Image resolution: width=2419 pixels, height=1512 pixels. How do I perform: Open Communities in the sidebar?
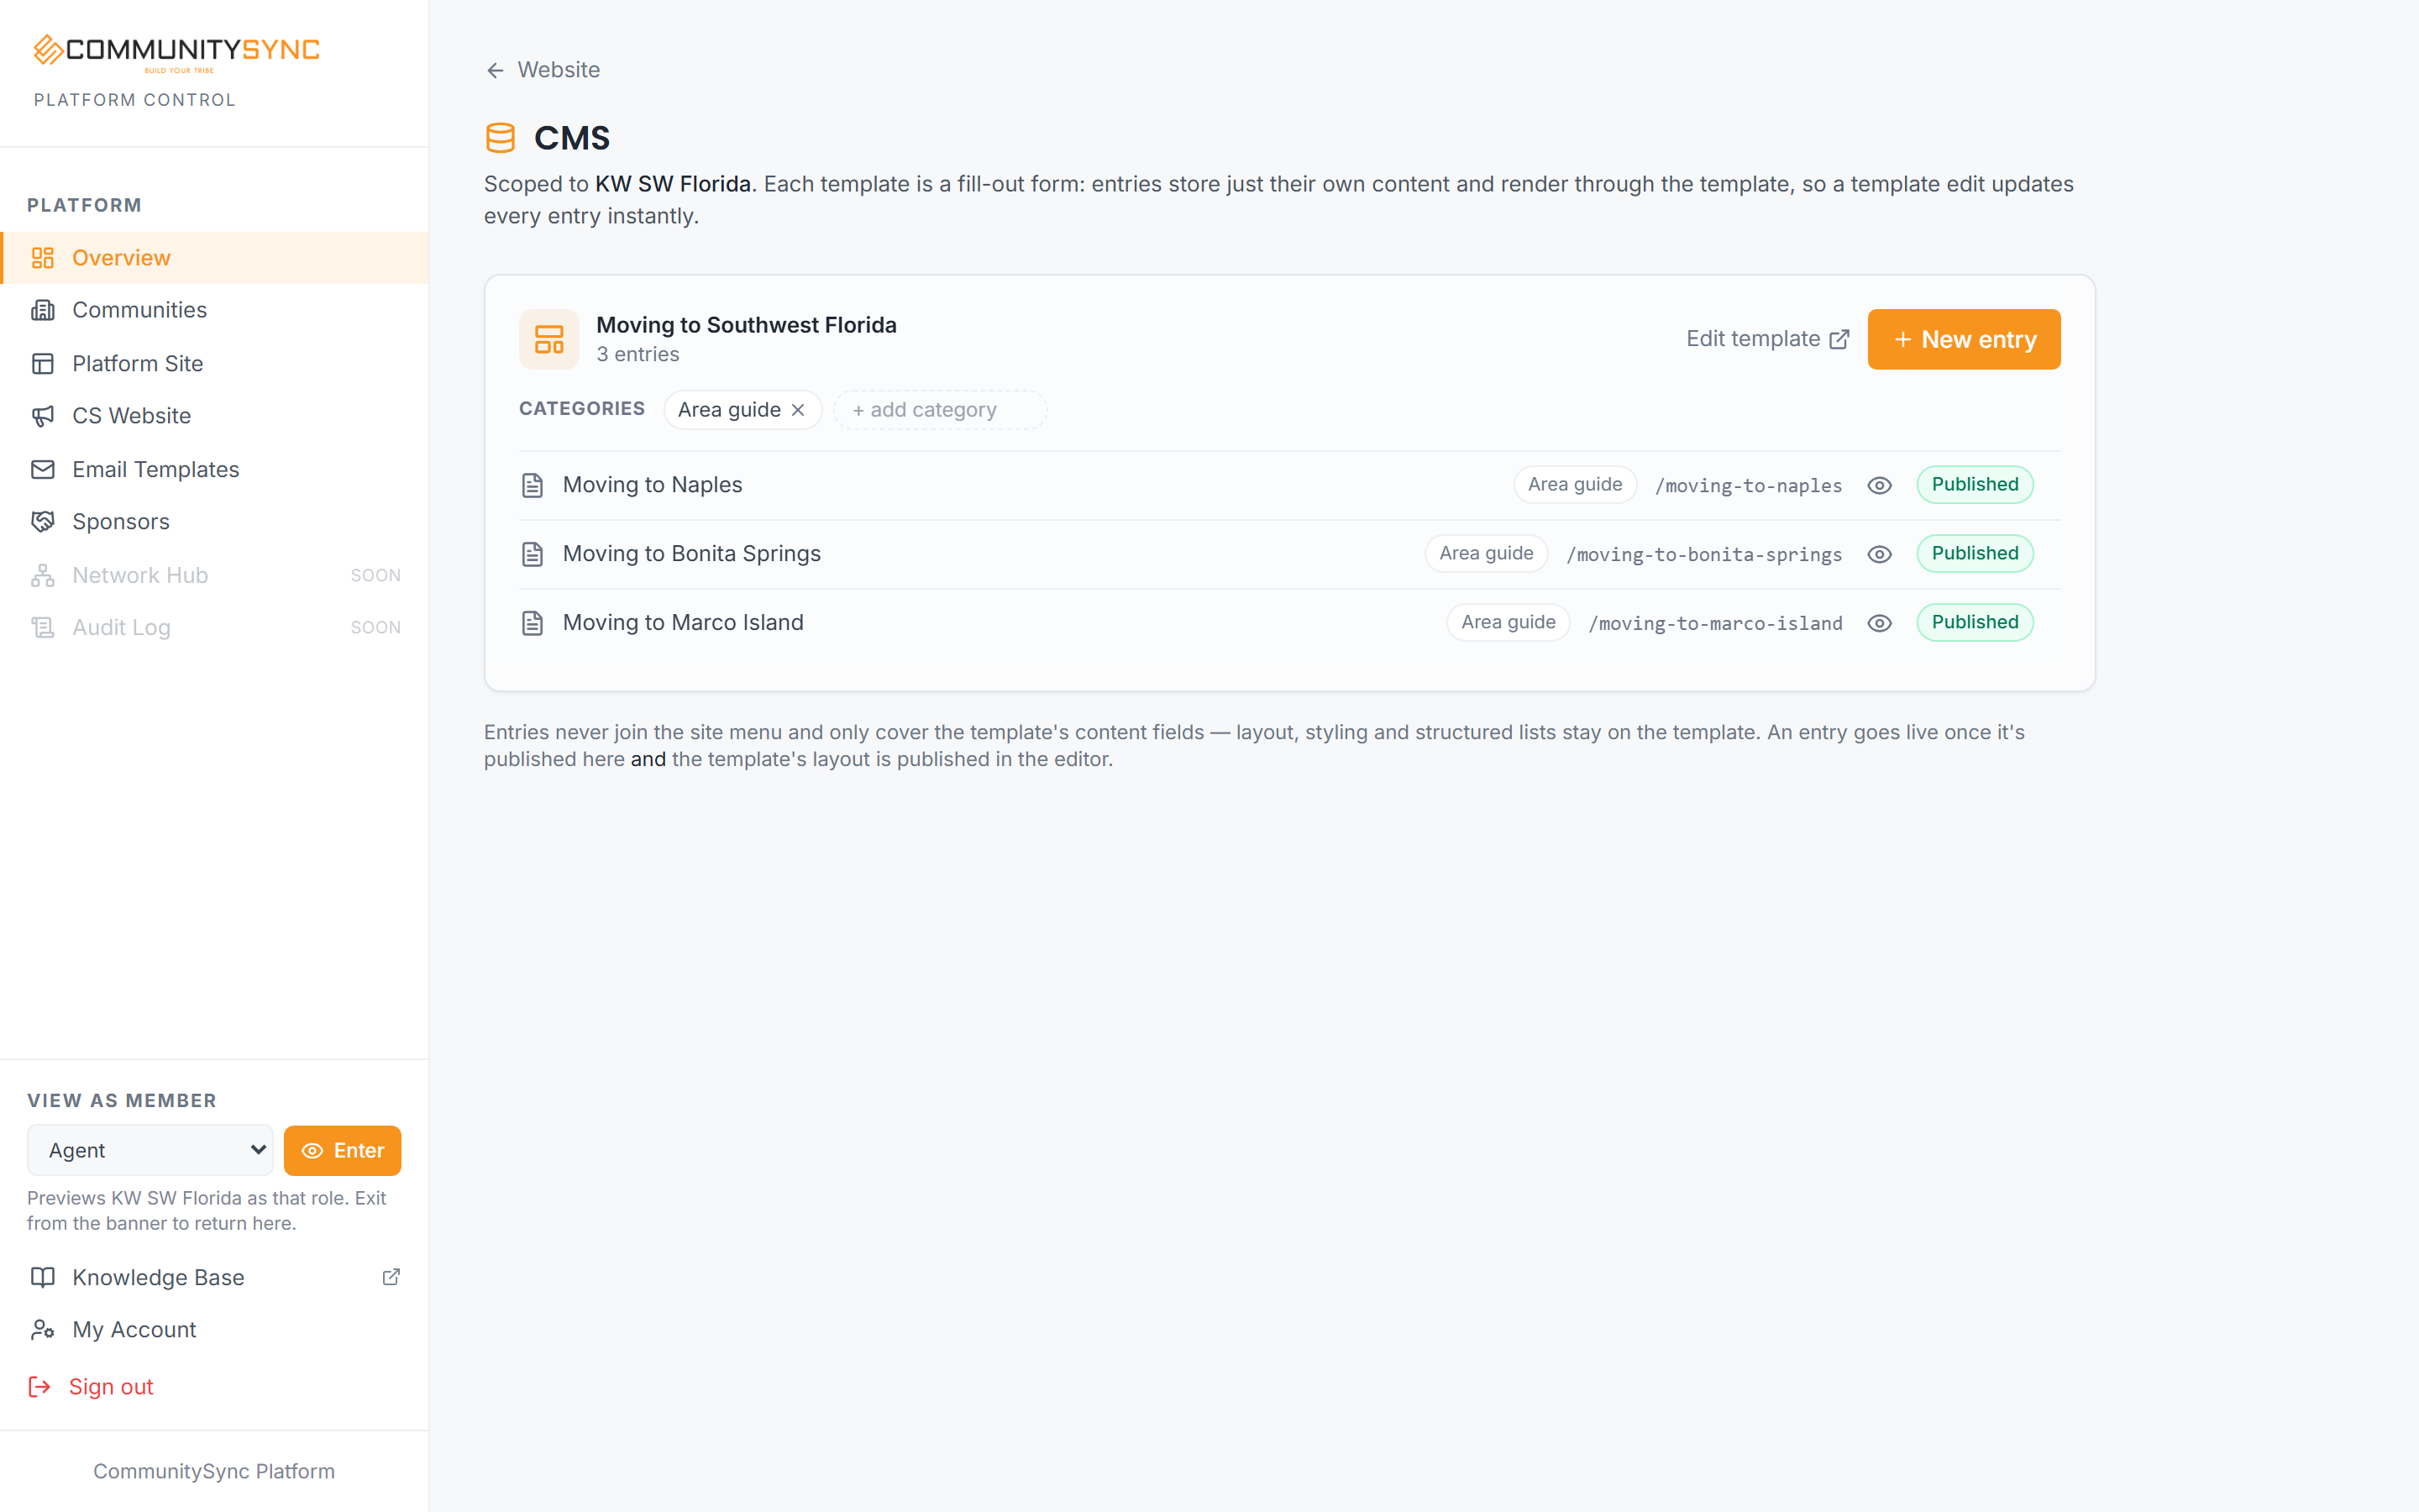[x=215, y=310]
